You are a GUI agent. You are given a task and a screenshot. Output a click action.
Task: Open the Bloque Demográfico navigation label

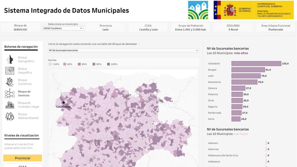click(26, 59)
